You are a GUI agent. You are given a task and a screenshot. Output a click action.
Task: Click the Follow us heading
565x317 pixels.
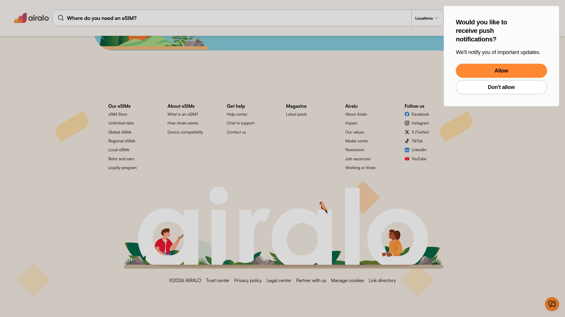(414, 106)
